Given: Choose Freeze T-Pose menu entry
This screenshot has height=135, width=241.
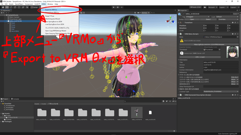Looking at the screenshot, I should 60,16.
